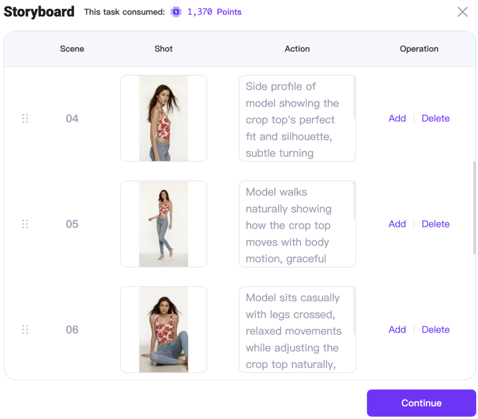Add a scene after scene 06
Viewport: 478px width, 419px height.
pos(397,330)
